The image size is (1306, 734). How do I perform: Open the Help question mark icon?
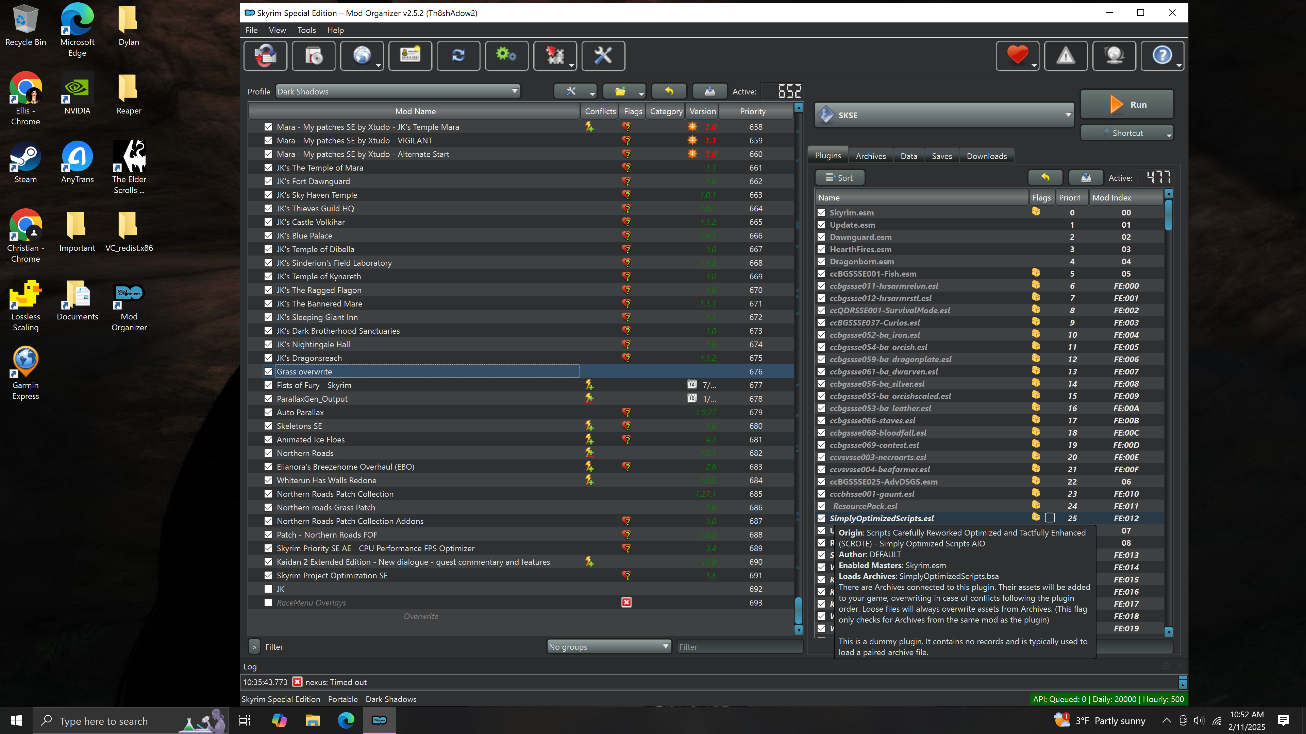[1162, 56]
